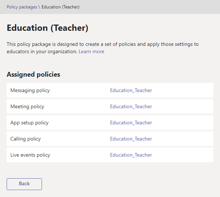220x197 pixels.
Task: Click the policy package description paragraph
Action: pyautogui.click(x=103, y=48)
